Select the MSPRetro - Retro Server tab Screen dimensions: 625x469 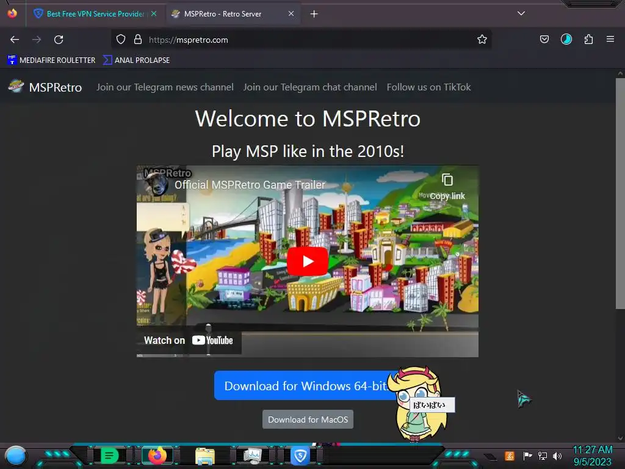pyautogui.click(x=233, y=14)
